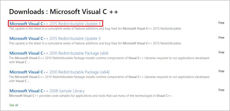The height and width of the screenshot is (111, 230).
Task: Click the green See all link
Action: (x=14, y=105)
